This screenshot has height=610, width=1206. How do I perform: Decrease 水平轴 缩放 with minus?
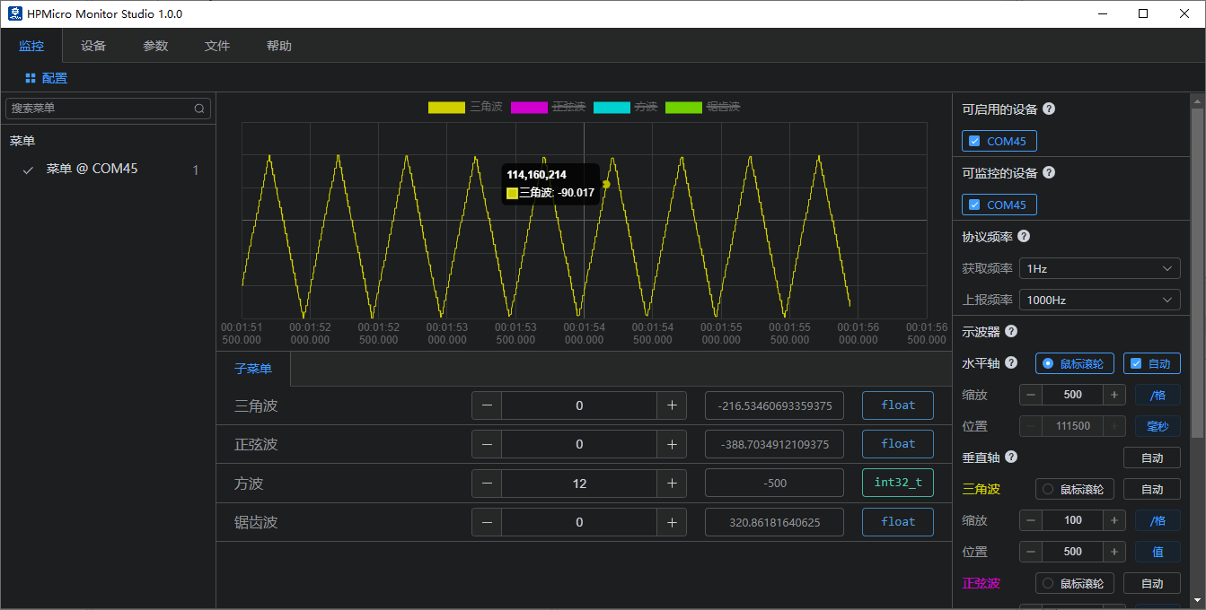tap(1030, 395)
